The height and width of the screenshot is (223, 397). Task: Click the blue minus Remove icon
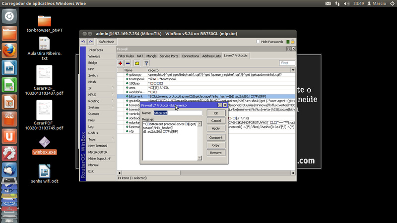coord(128,63)
